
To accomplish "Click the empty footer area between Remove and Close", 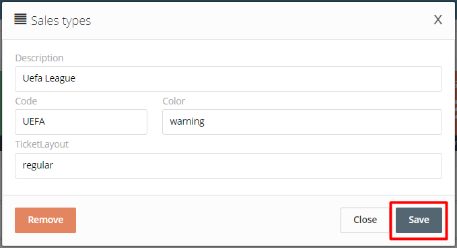I will (208, 220).
